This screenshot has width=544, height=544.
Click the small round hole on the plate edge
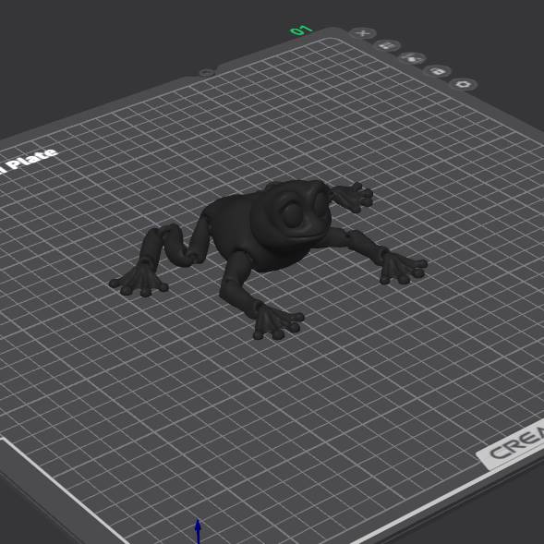tap(207, 73)
